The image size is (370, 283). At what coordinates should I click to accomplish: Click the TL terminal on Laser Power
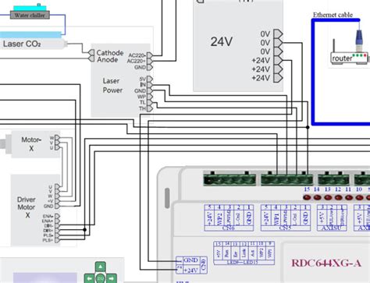click(x=150, y=103)
